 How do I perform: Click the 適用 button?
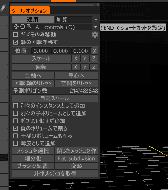(x=33, y=20)
